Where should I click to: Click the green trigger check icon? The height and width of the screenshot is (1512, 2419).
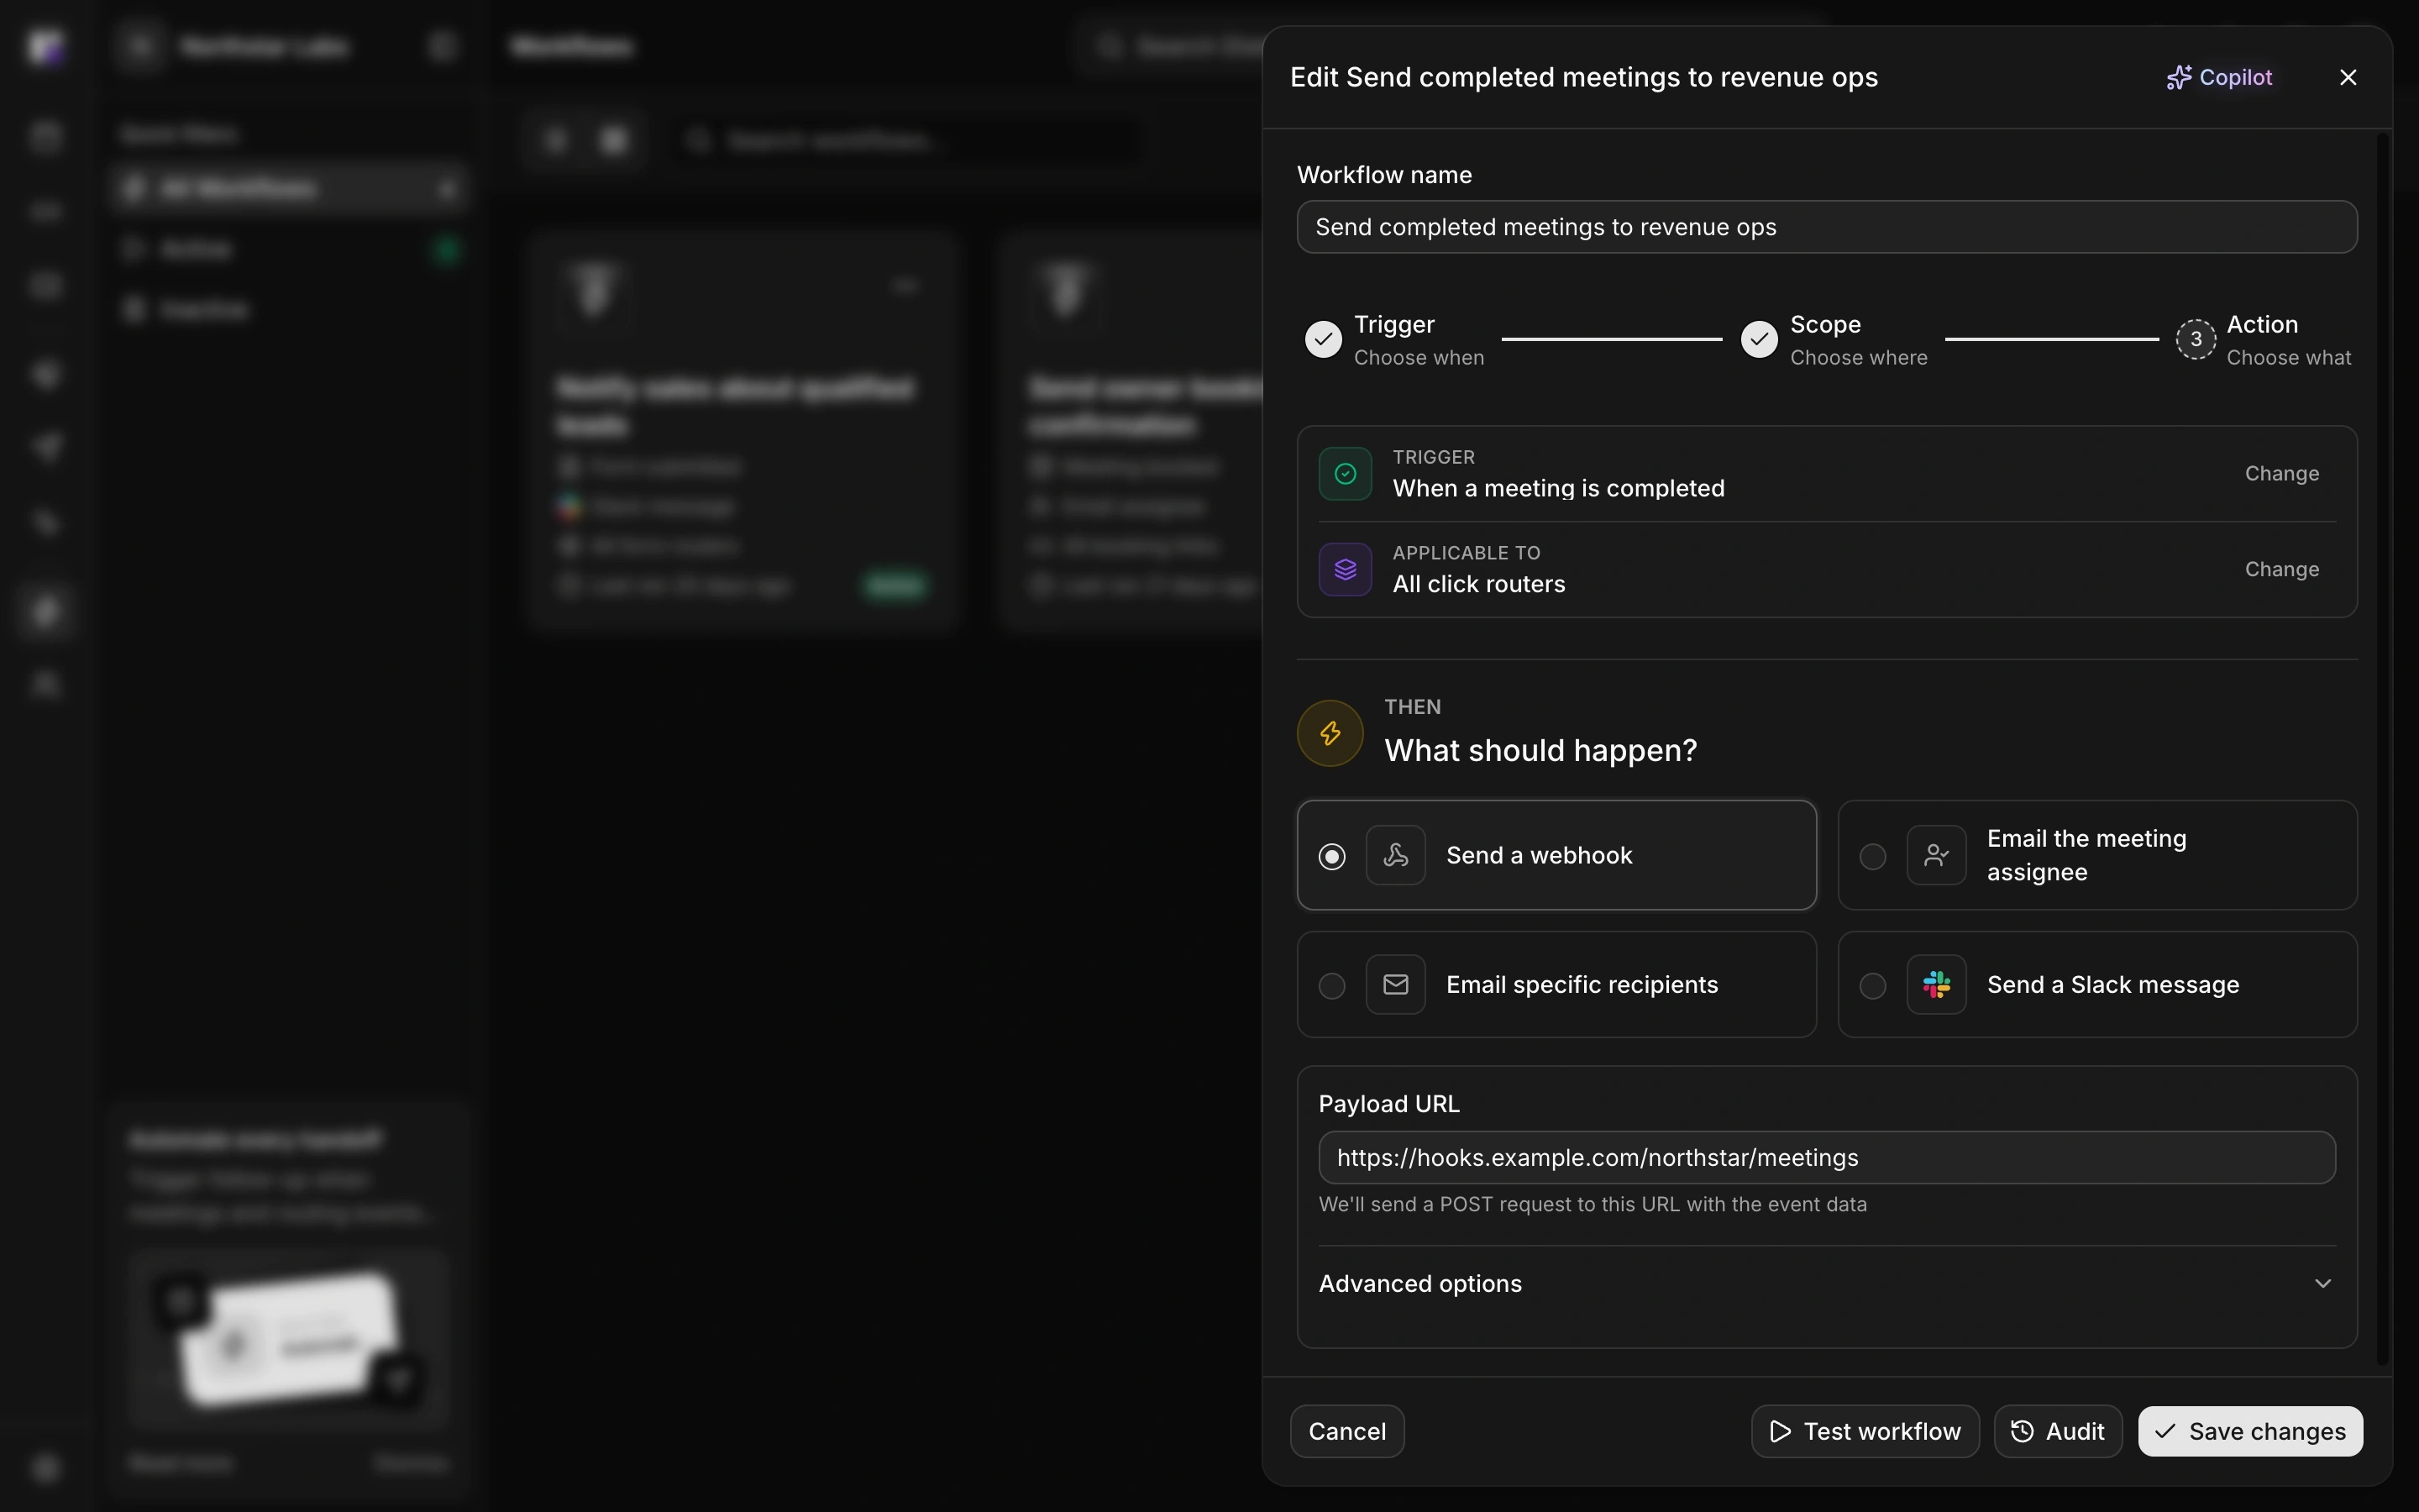coord(1346,474)
